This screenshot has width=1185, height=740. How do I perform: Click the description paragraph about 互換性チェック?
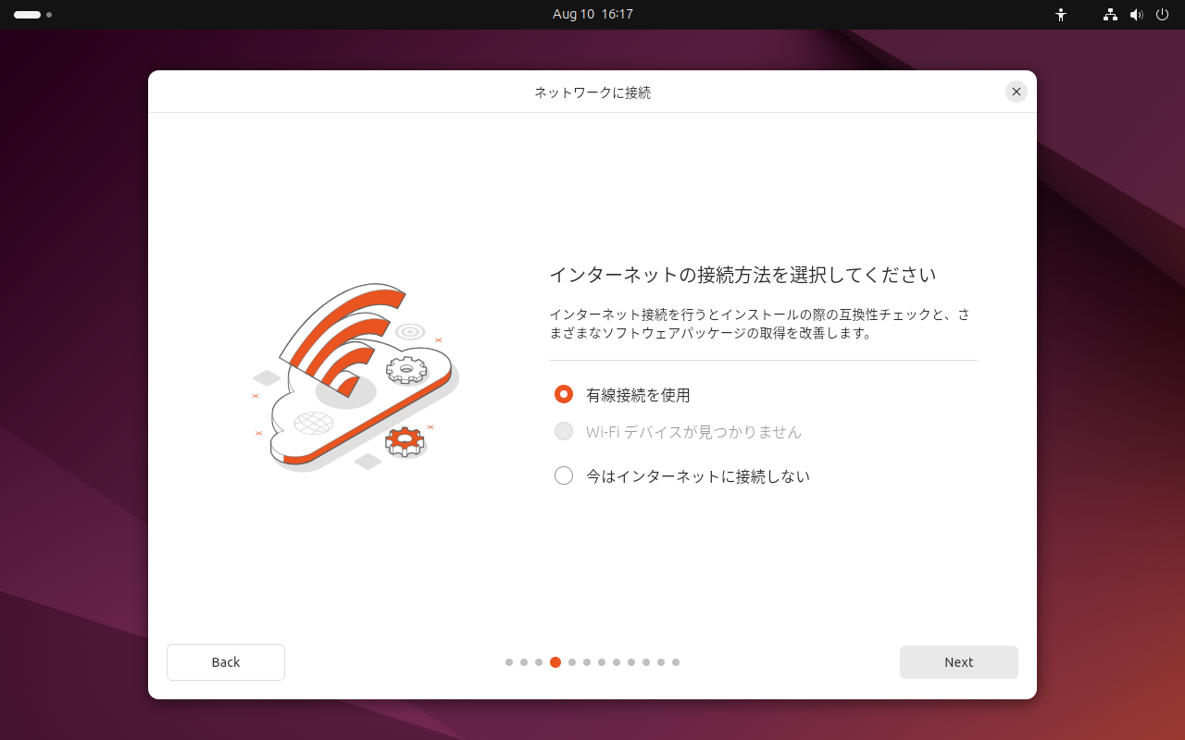pos(760,324)
